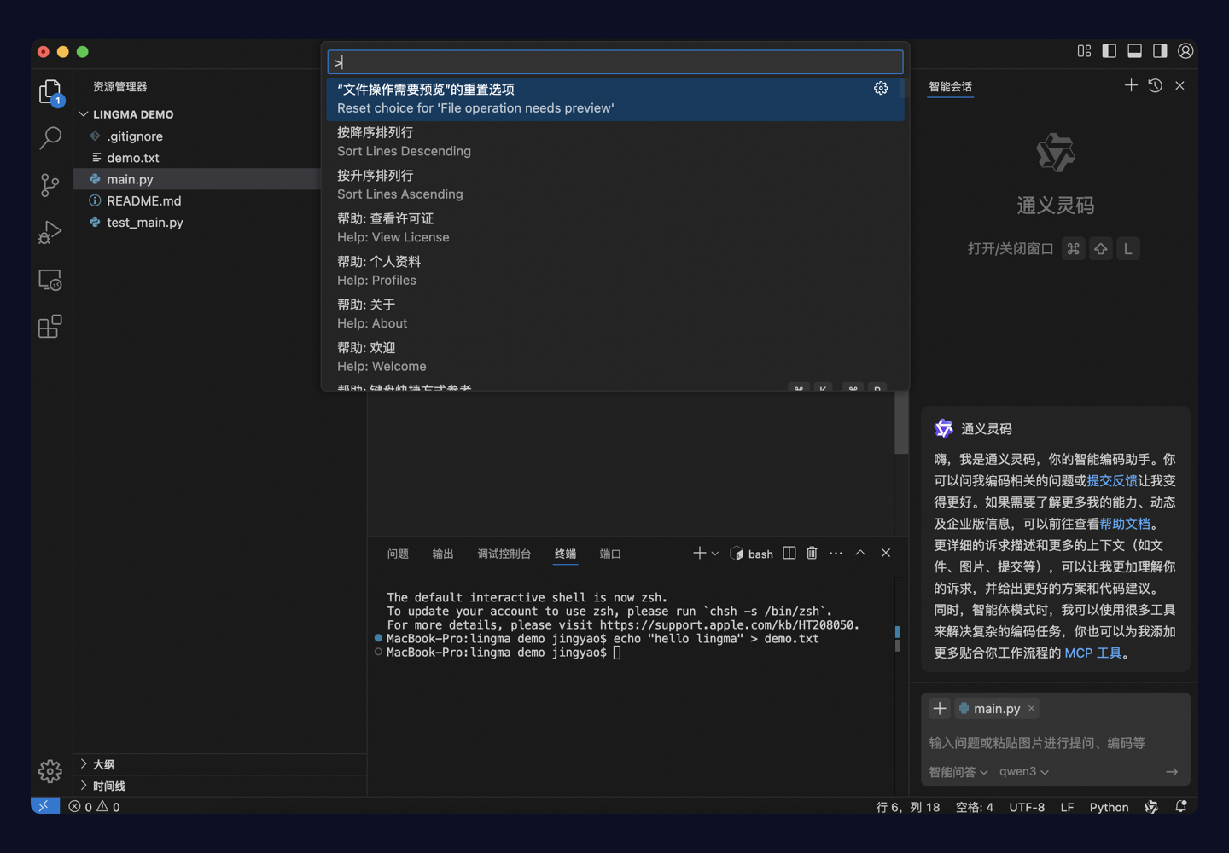This screenshot has width=1229, height=853.
Task: Open the Source Control view
Action: [x=50, y=185]
